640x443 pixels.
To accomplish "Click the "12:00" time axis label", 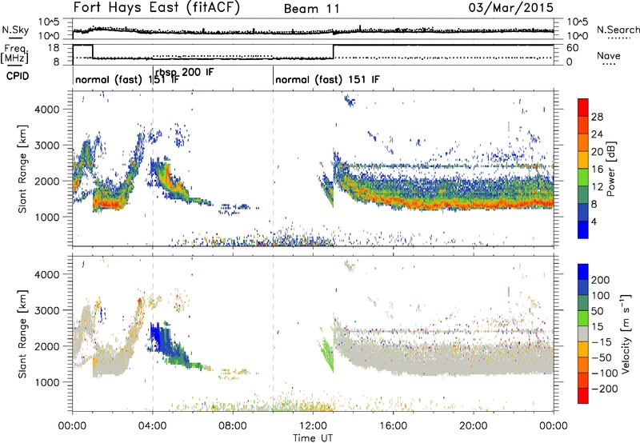I will [313, 426].
